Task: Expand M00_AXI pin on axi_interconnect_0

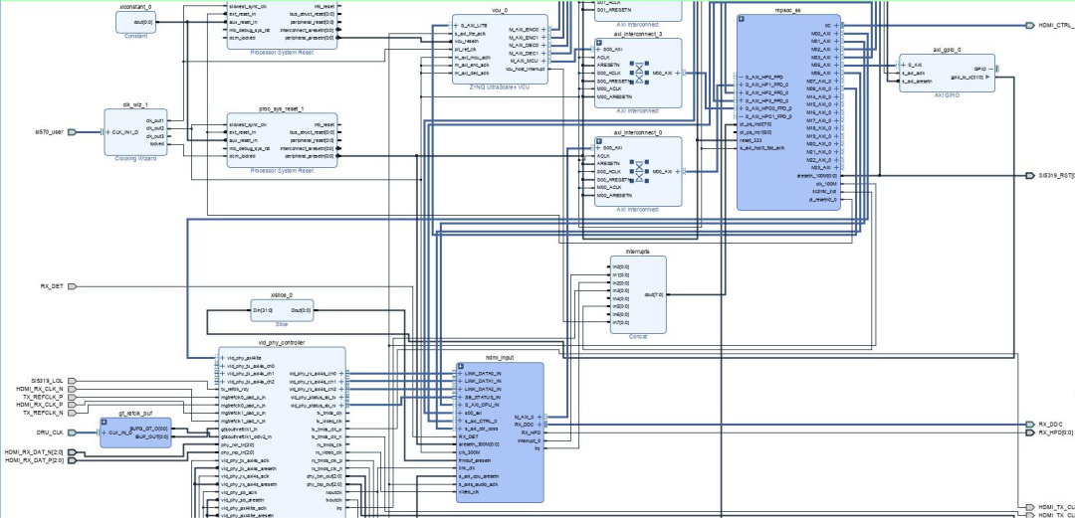Action: point(678,171)
